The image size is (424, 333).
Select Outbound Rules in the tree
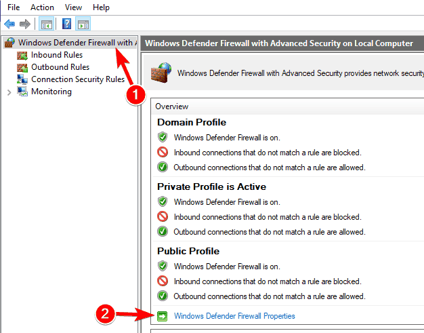pos(60,67)
